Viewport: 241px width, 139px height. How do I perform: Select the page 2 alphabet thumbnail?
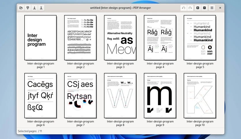tap(80, 38)
